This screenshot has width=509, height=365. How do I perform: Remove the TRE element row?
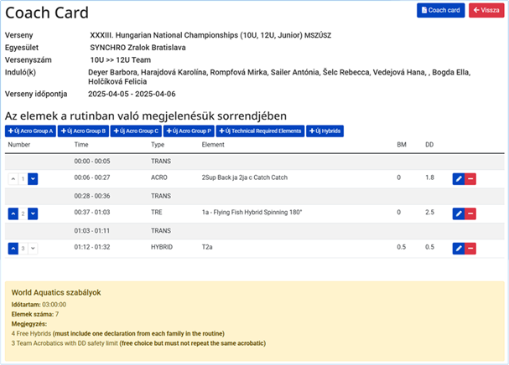point(470,213)
